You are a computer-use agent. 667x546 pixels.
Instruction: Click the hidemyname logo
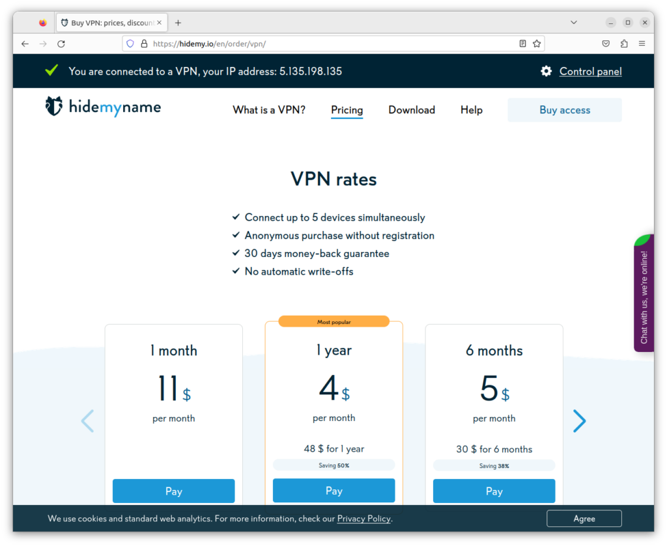tap(103, 107)
